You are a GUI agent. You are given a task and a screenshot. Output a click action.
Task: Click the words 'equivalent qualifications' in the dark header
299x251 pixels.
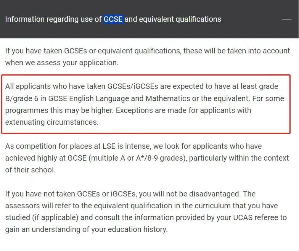(180, 19)
